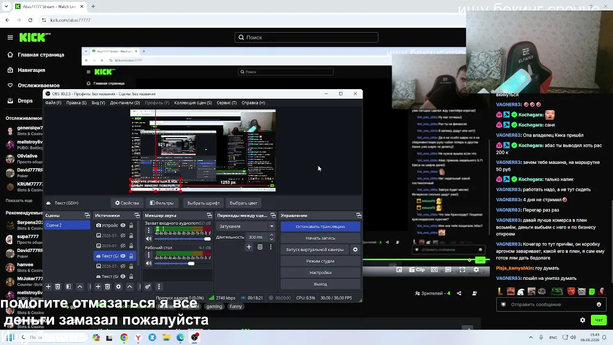Hide the selected Текст (GDI+) source
This screenshot has width=613, height=345.
tap(123, 256)
